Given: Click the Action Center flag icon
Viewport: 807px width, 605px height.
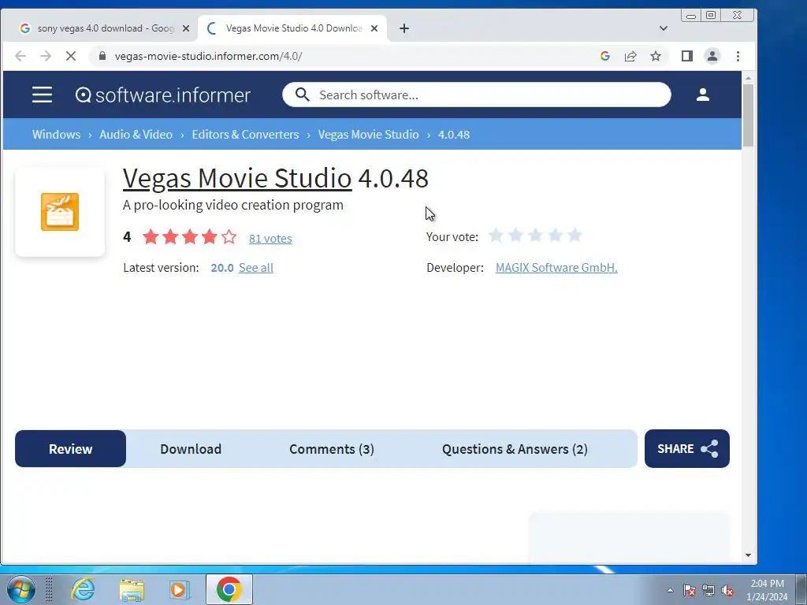Looking at the screenshot, I should (x=690, y=590).
